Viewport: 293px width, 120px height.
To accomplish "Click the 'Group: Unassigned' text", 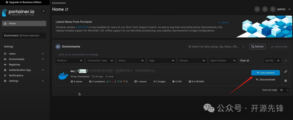I will click(x=79, y=76).
